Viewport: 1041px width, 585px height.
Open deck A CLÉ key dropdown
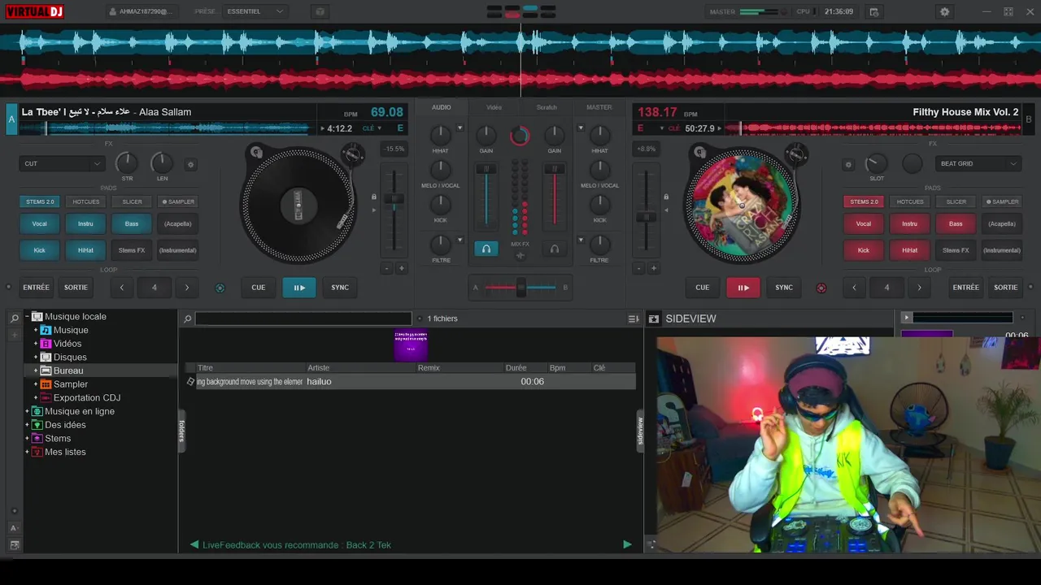[x=372, y=128]
